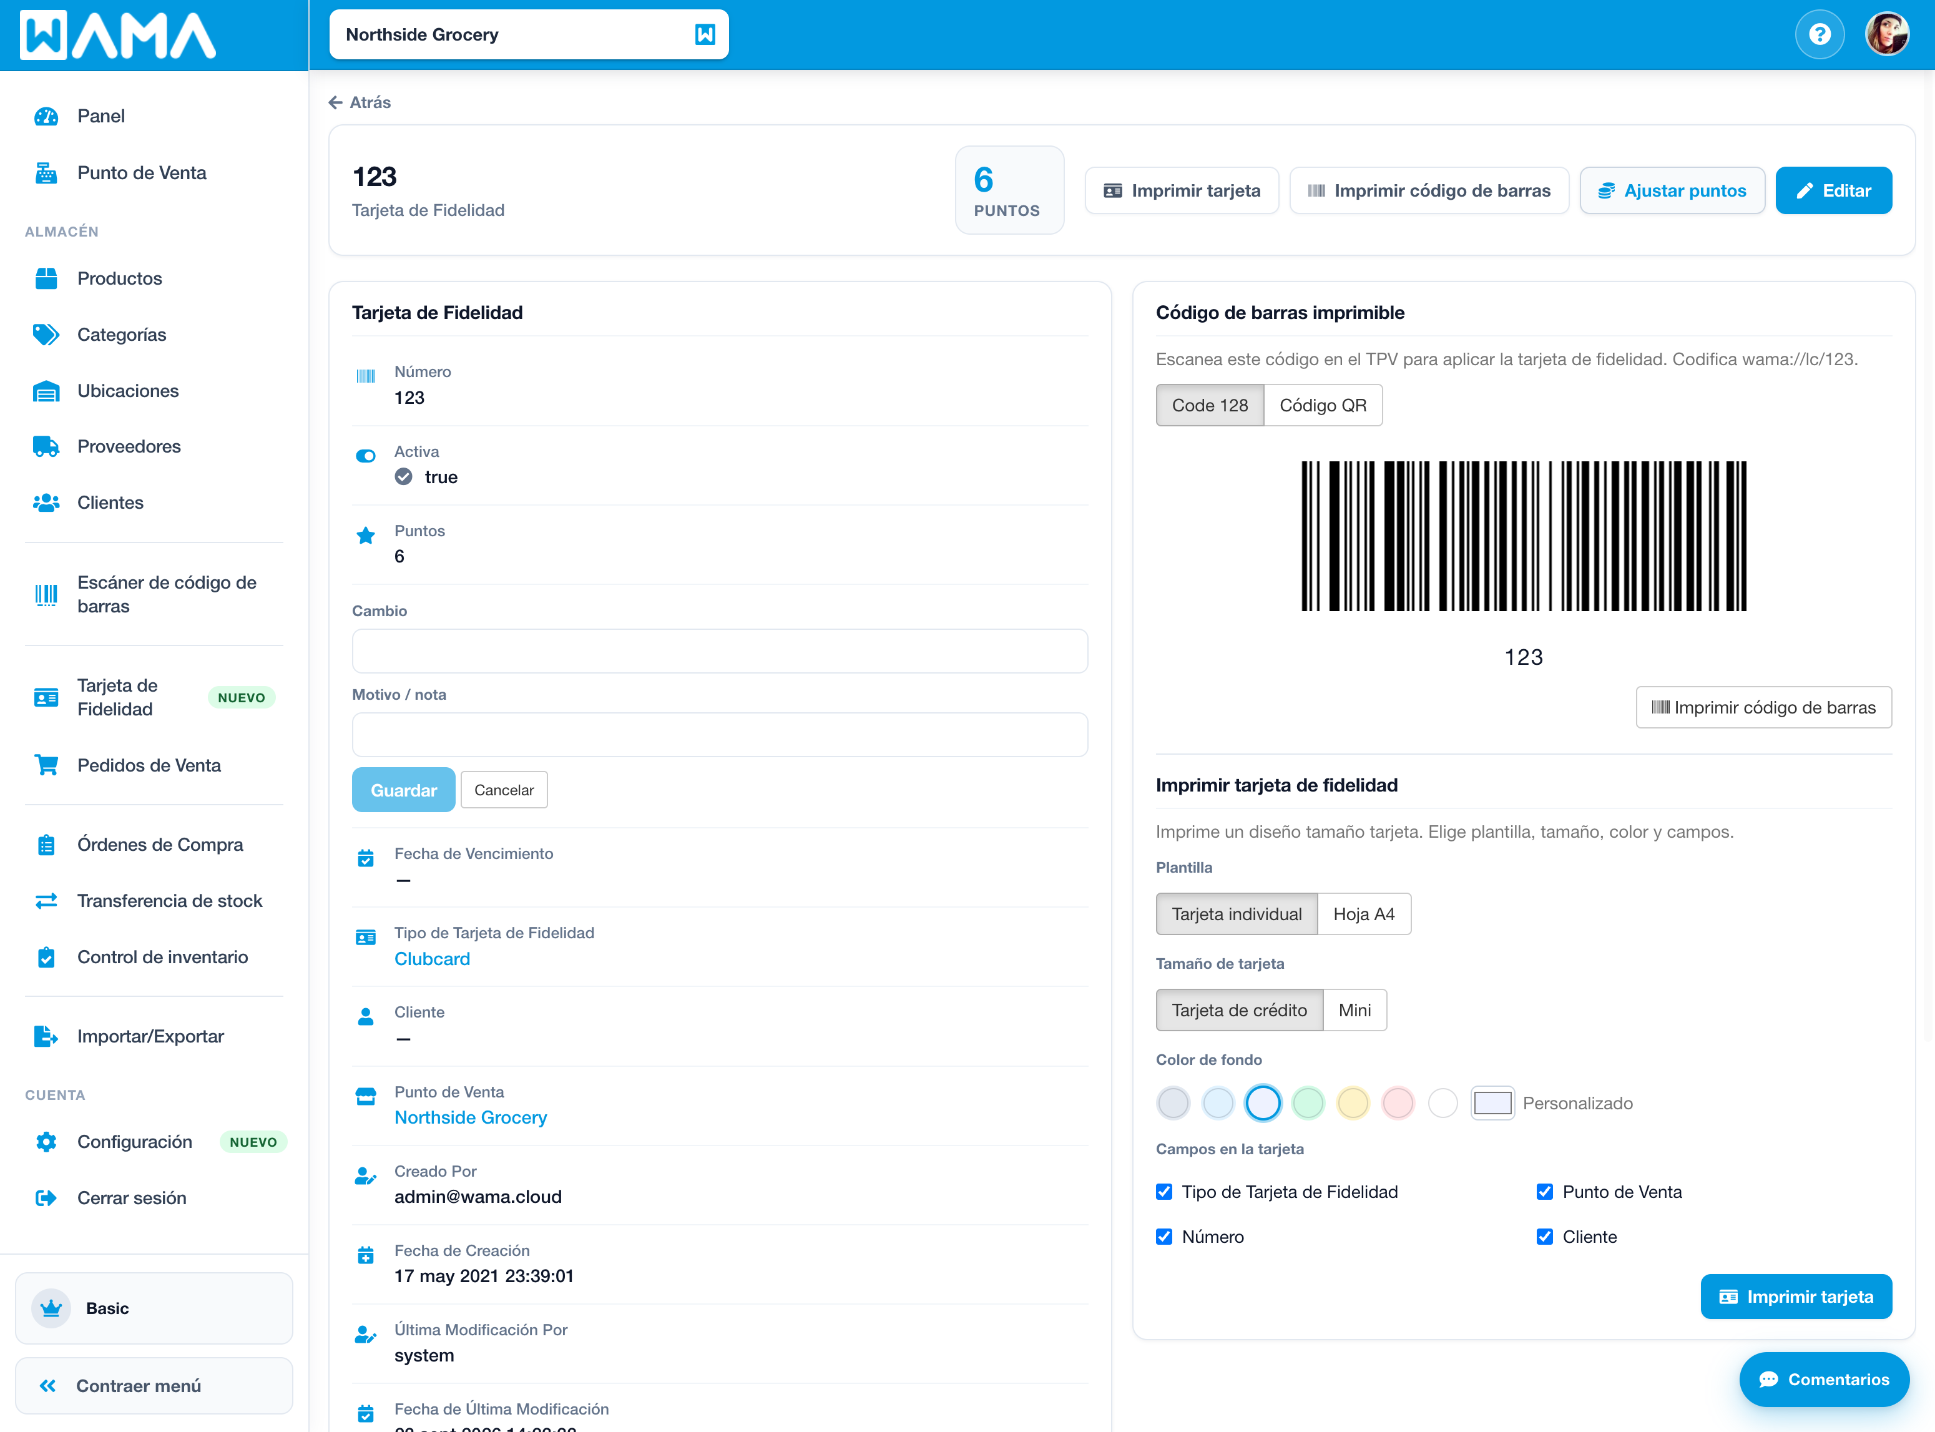This screenshot has width=1935, height=1432.
Task: Click the Editar button
Action: [1834, 190]
